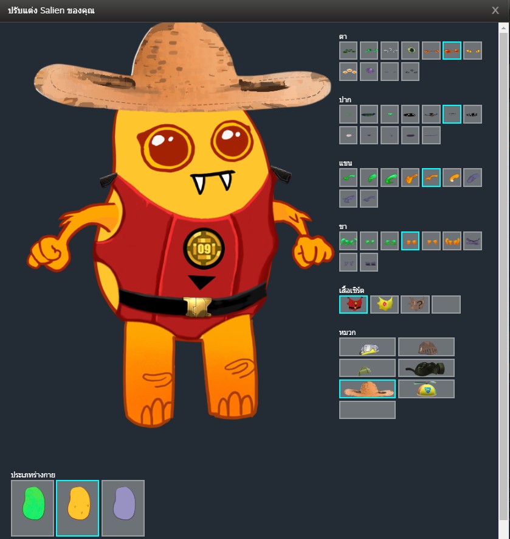Screen dimensions: 510x539
Task: Pick the green folded paper hat
Action: (x=367, y=368)
